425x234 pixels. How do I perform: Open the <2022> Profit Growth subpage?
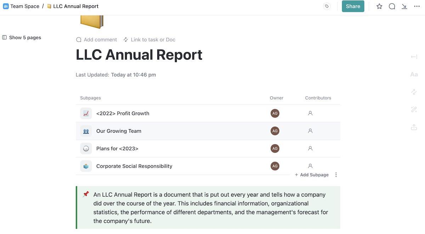(x=123, y=113)
